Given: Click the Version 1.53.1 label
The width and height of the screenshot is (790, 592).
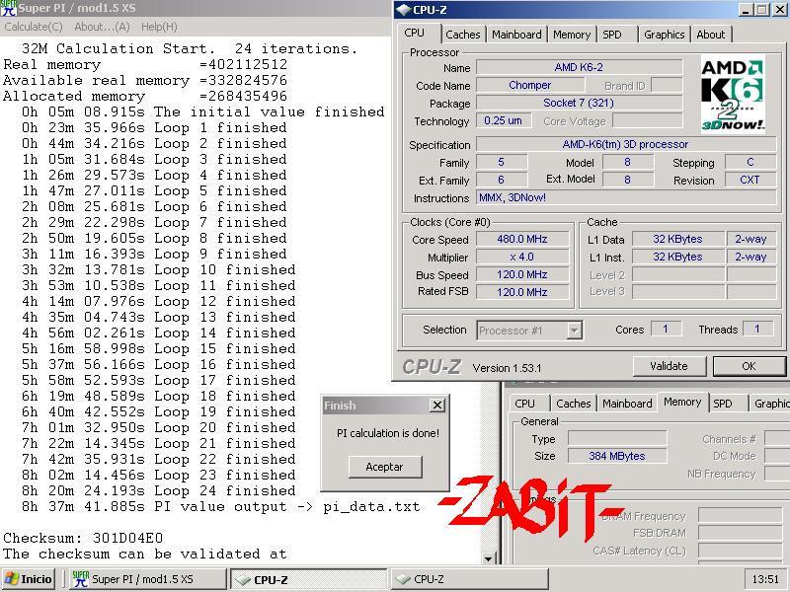Looking at the screenshot, I should click(507, 368).
